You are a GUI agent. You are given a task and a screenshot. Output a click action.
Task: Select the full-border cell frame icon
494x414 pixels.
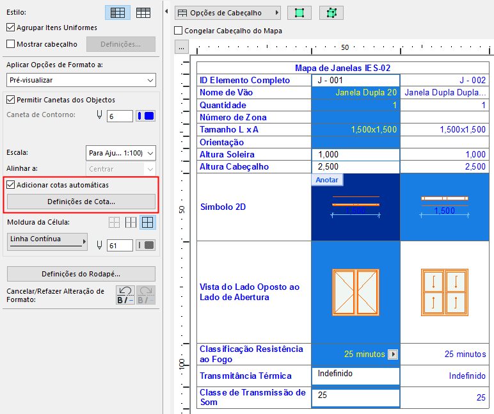pos(147,223)
